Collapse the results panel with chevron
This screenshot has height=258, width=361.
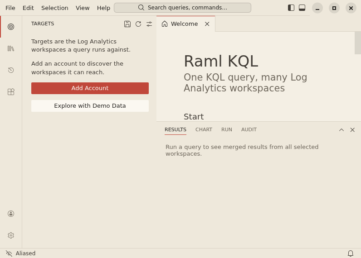341,130
